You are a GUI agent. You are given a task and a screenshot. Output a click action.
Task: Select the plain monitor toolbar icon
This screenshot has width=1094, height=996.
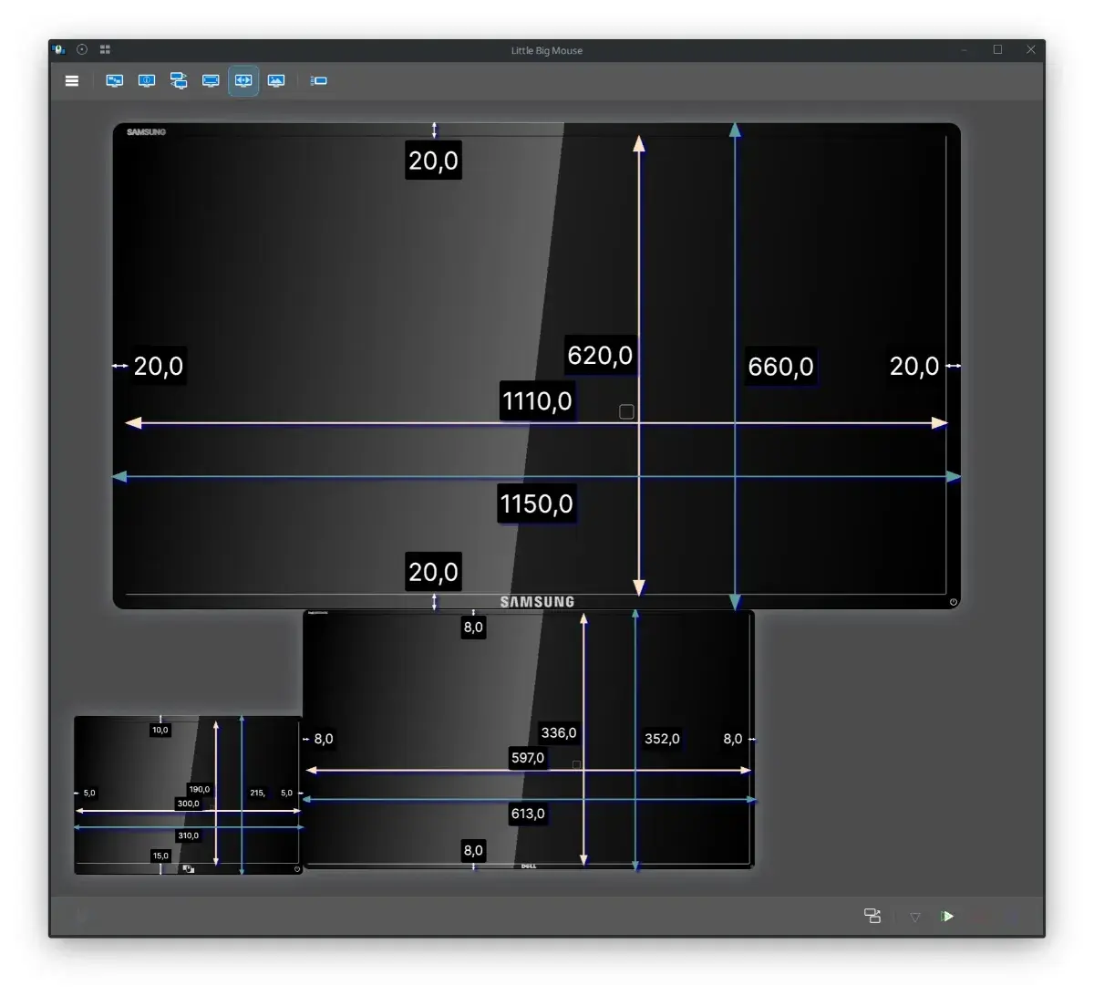pyautogui.click(x=211, y=81)
